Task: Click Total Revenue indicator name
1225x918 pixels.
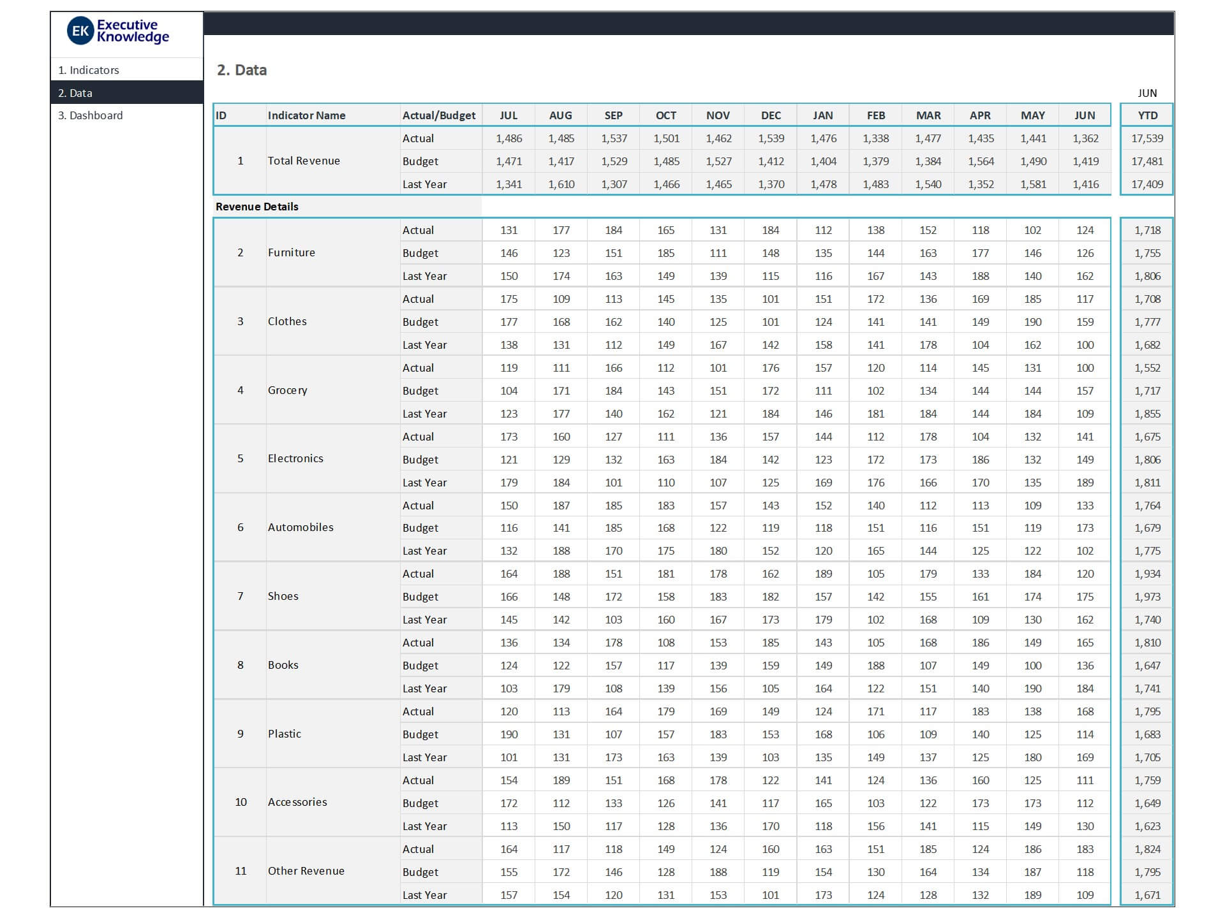Action: (x=304, y=161)
